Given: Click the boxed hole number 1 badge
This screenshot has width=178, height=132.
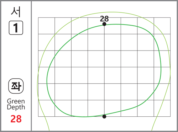Looking at the screenshot, I should pos(16,28).
